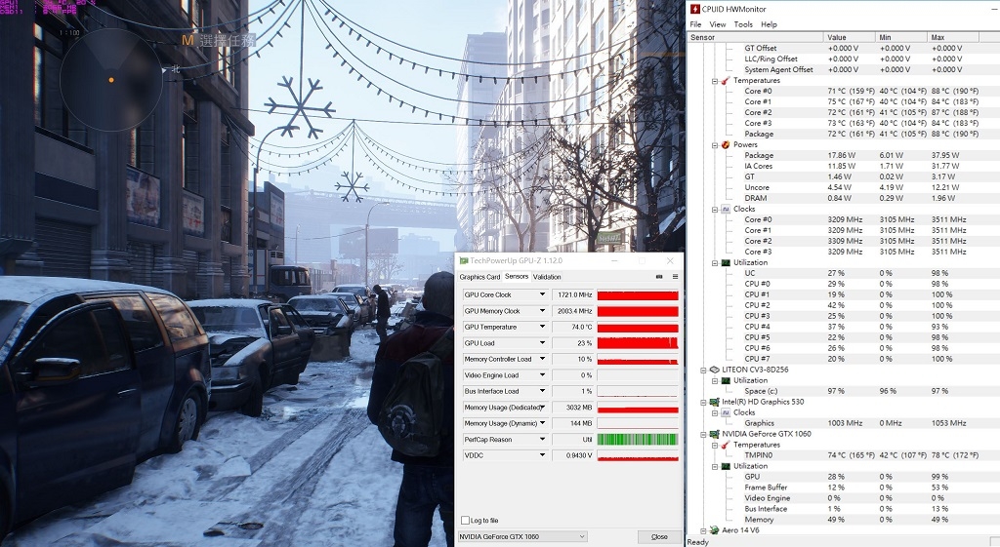Viewport: 1000px width, 547px height.
Task: Open the Bus Interface Load dropdown
Action: [542, 391]
